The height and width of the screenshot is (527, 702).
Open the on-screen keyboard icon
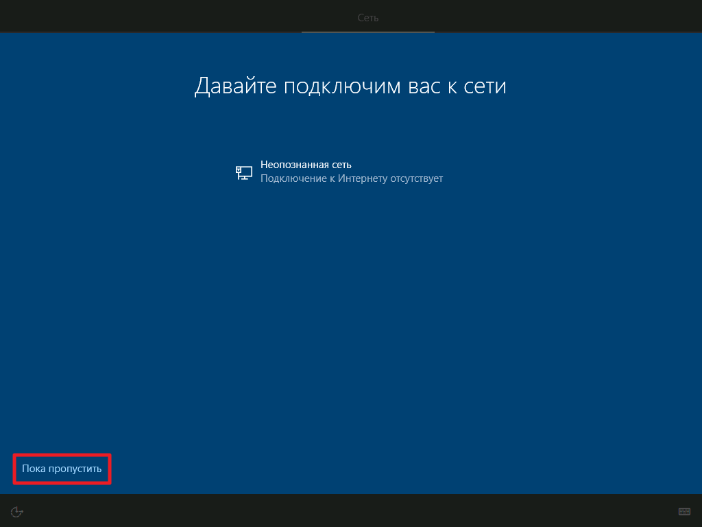click(x=684, y=511)
